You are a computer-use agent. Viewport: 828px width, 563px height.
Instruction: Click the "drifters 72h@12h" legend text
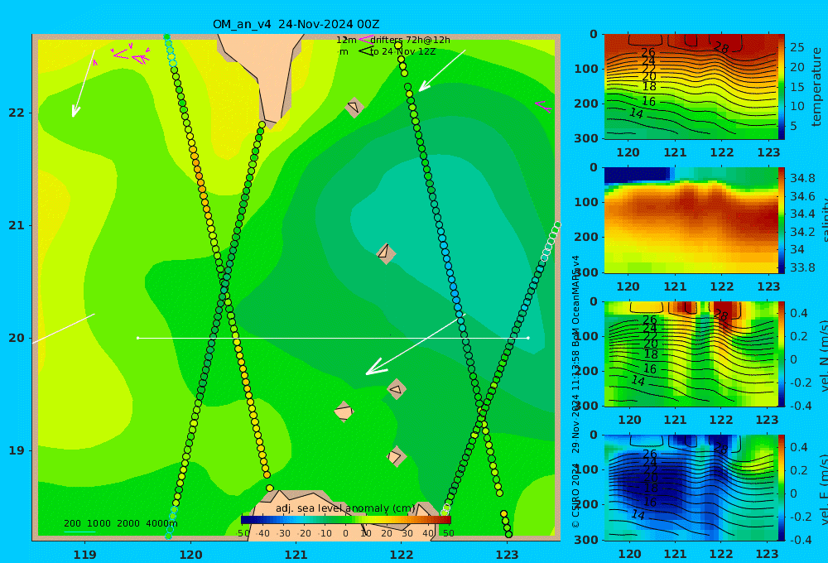tap(410, 40)
